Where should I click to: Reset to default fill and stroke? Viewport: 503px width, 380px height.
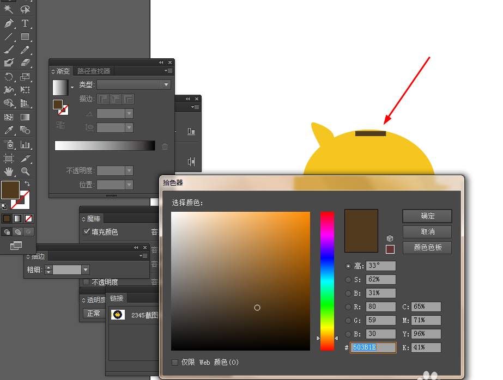(x=4, y=206)
